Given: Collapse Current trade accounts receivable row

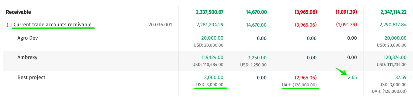Looking at the screenshot, I should [x=9, y=25].
